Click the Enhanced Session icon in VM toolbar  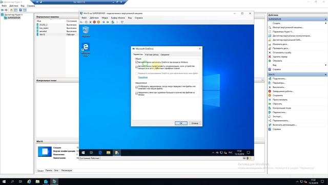(x=122, y=22)
